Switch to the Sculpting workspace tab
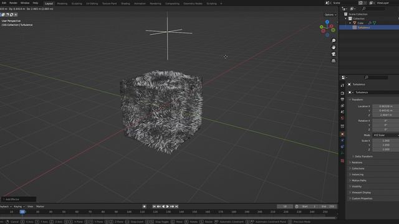This screenshot has width=399, height=224. [x=77, y=4]
